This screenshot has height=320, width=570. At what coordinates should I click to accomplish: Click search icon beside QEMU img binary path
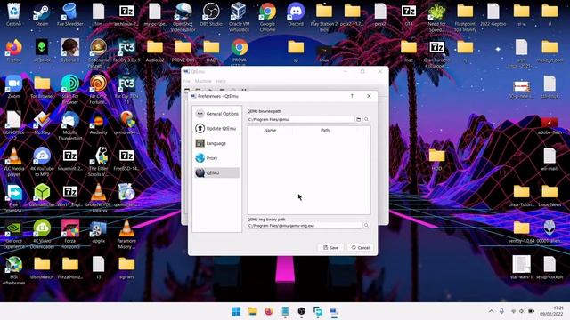(x=366, y=225)
